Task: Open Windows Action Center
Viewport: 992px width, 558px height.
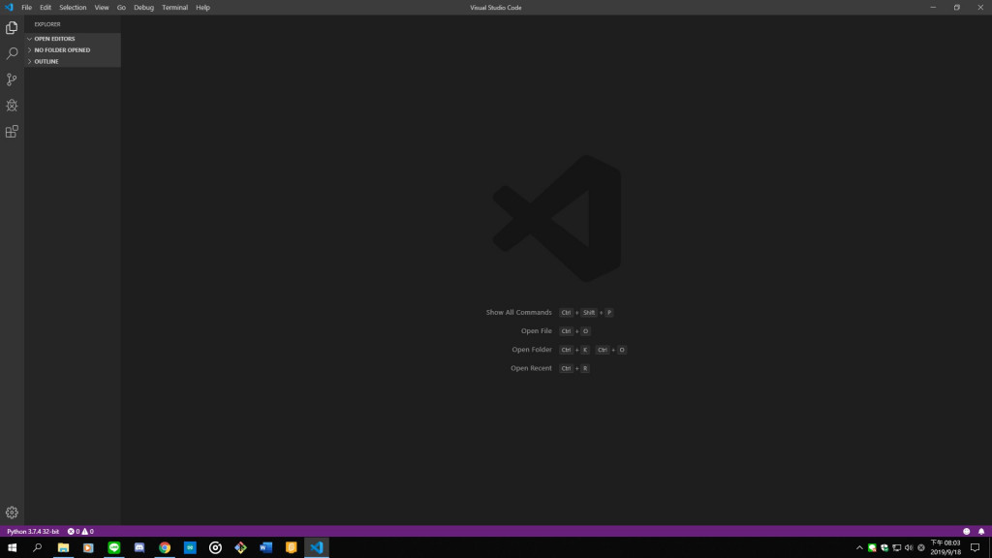Action: [x=975, y=548]
